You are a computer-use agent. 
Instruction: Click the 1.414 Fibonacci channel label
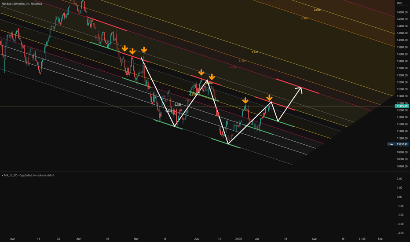point(242,61)
